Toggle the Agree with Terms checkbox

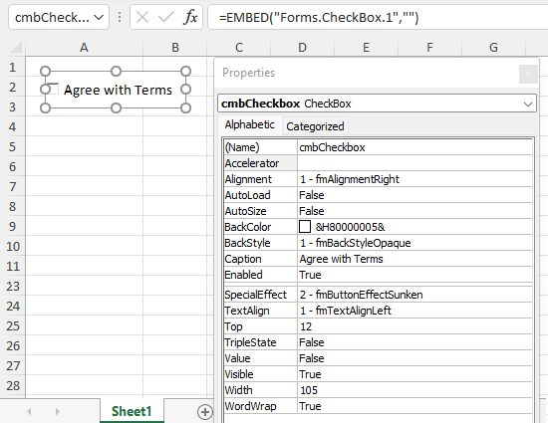[53, 89]
